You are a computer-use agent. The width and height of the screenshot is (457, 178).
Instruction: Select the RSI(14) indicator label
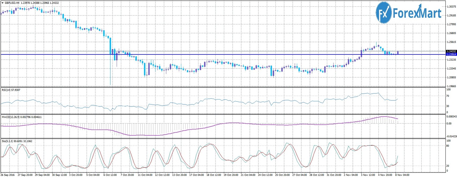pos(7,90)
